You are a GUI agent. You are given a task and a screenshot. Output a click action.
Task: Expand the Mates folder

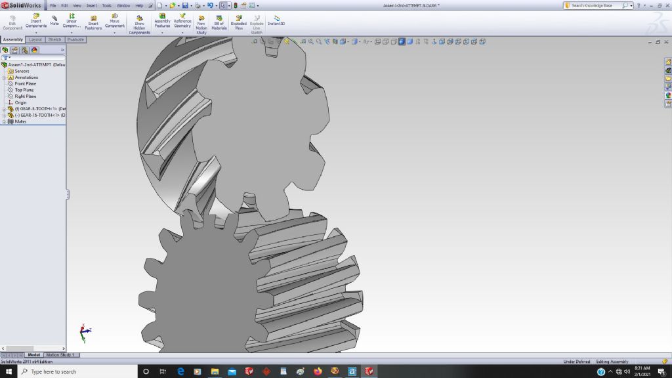(5, 121)
